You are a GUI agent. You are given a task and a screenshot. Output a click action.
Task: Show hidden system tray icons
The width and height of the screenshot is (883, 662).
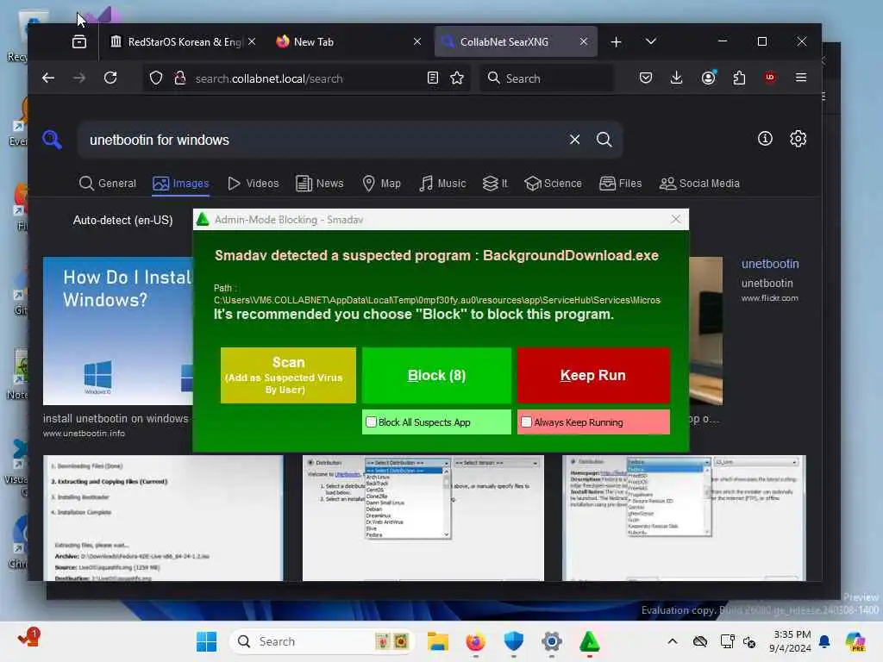[673, 641]
